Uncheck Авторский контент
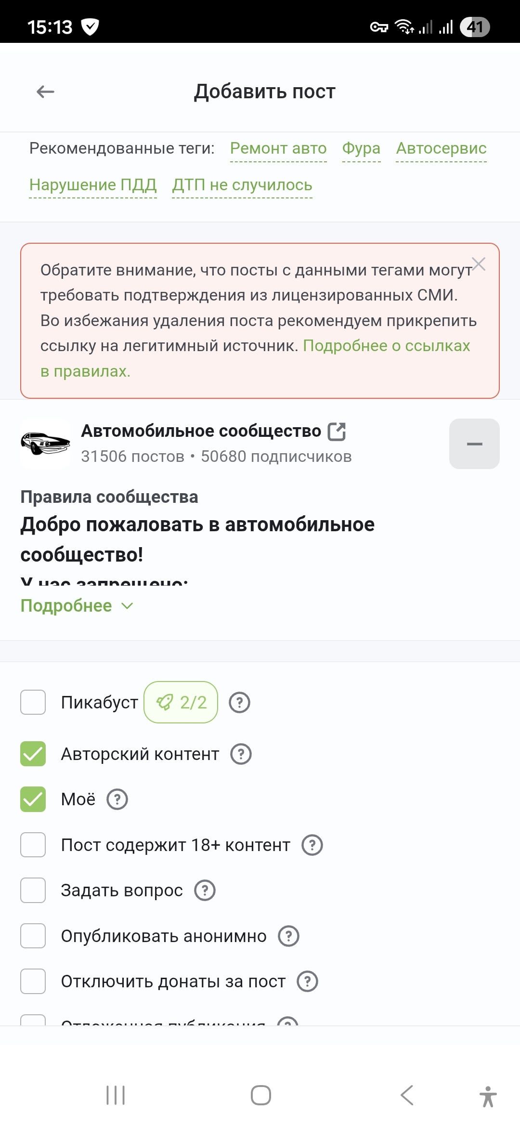The height and width of the screenshot is (1127, 520). click(x=33, y=754)
